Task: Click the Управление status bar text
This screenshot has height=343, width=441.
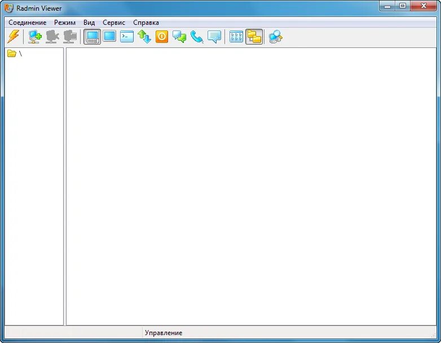Action: pyautogui.click(x=164, y=333)
